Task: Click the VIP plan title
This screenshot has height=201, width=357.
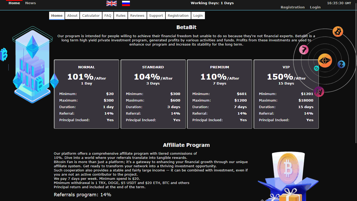Action: [286, 67]
